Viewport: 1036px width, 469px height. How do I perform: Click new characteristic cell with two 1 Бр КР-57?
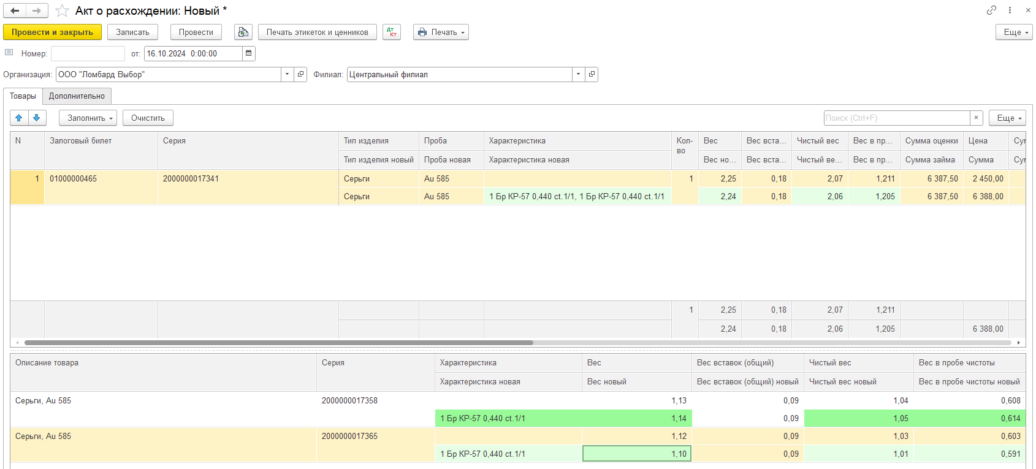(577, 196)
